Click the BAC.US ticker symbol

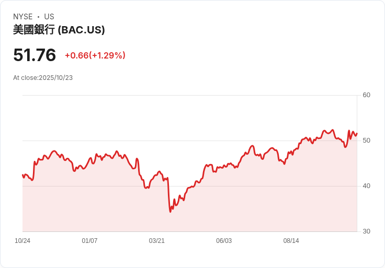81,30
